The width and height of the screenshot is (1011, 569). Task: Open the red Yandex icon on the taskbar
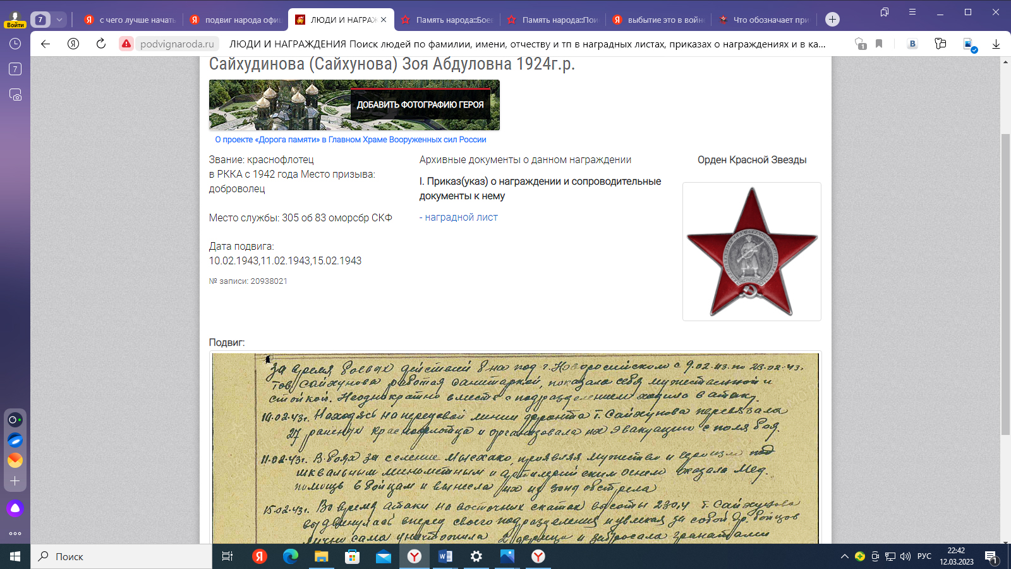[260, 556]
